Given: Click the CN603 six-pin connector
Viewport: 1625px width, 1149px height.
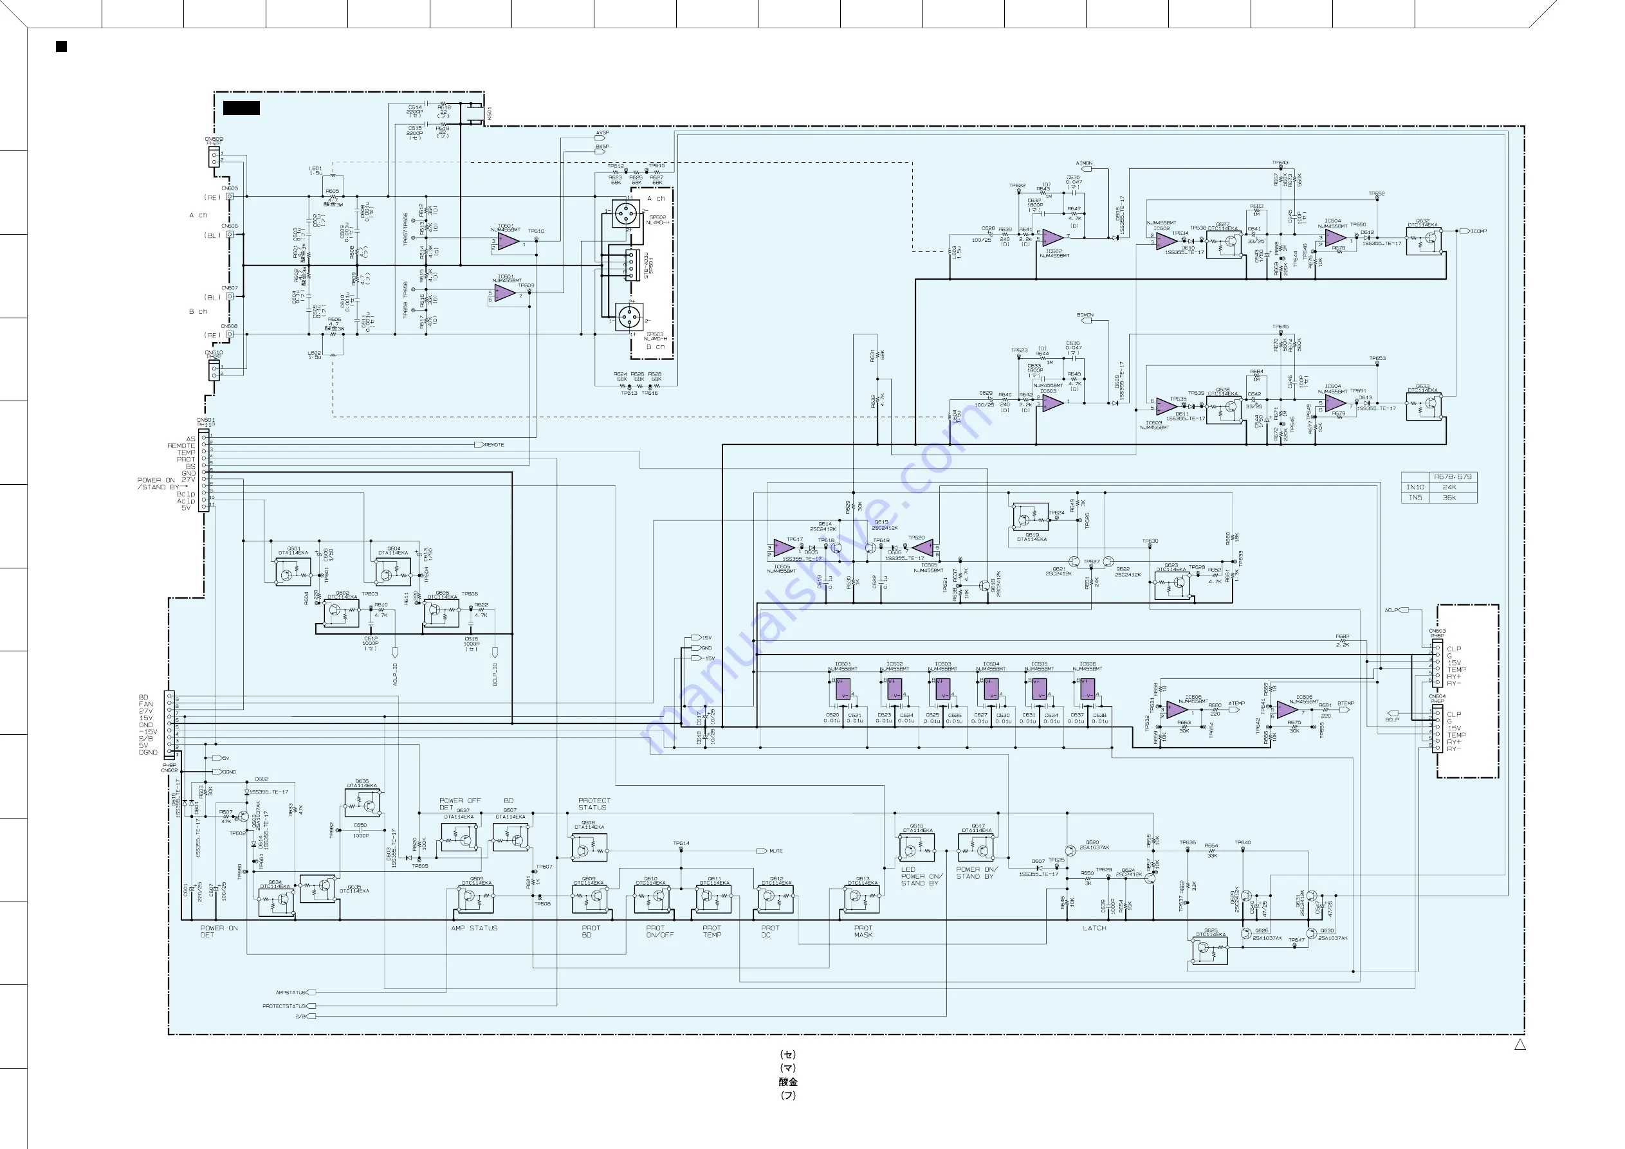Looking at the screenshot, I should 1437,664.
